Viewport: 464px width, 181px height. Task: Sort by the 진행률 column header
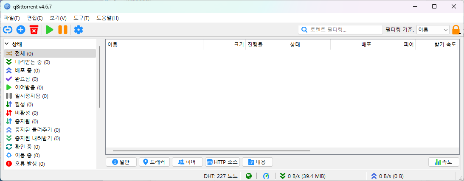click(267, 45)
